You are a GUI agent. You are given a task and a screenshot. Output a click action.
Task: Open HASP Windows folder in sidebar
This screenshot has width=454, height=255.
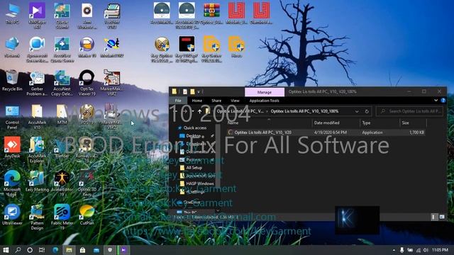[x=200, y=183]
